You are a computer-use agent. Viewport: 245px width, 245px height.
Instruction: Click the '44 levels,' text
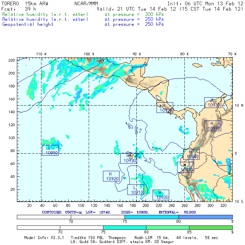pos(187,238)
